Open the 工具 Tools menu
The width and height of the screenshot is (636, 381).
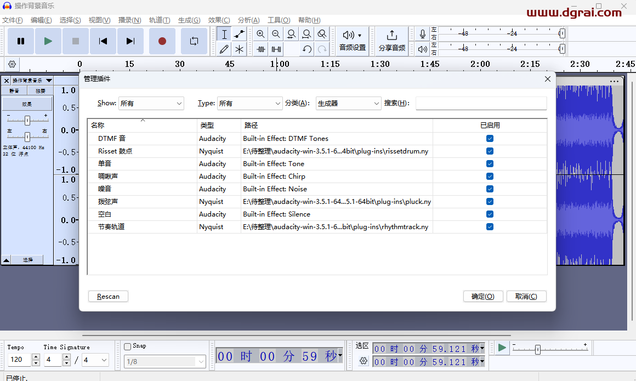(279, 20)
